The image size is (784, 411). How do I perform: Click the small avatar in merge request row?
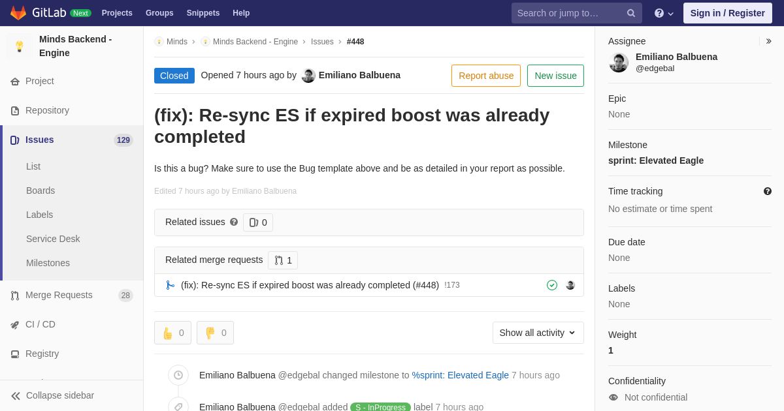pyautogui.click(x=570, y=285)
